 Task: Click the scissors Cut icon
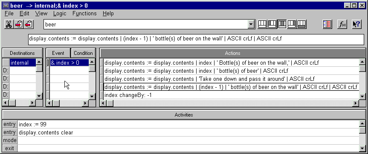tap(9, 24)
